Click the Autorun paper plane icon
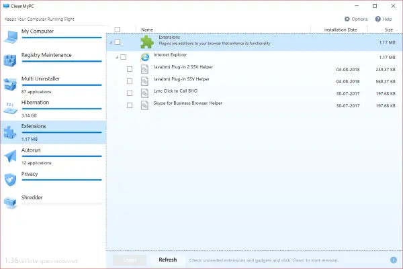The image size is (403, 269). click(10, 156)
